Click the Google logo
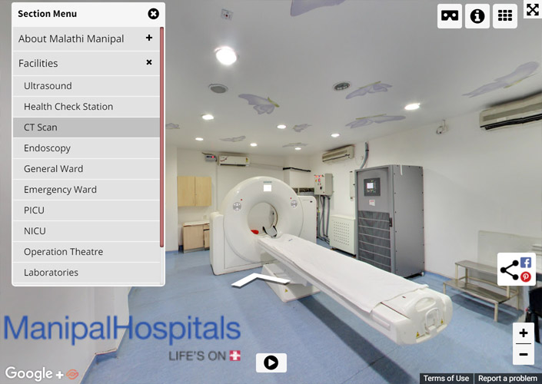The height and width of the screenshot is (384, 542). 29,374
